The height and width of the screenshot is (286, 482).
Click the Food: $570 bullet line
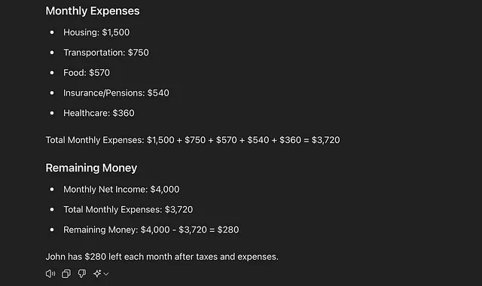[87, 73]
